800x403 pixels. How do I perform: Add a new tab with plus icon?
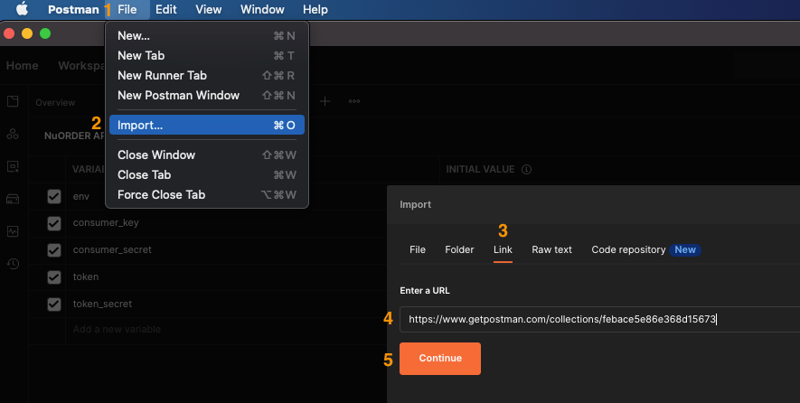tap(325, 101)
